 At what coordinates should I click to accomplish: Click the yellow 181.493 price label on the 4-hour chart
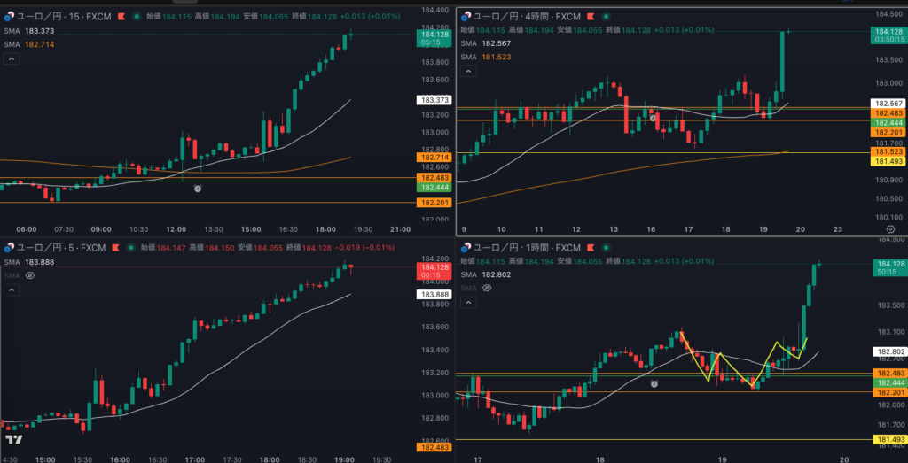click(887, 161)
